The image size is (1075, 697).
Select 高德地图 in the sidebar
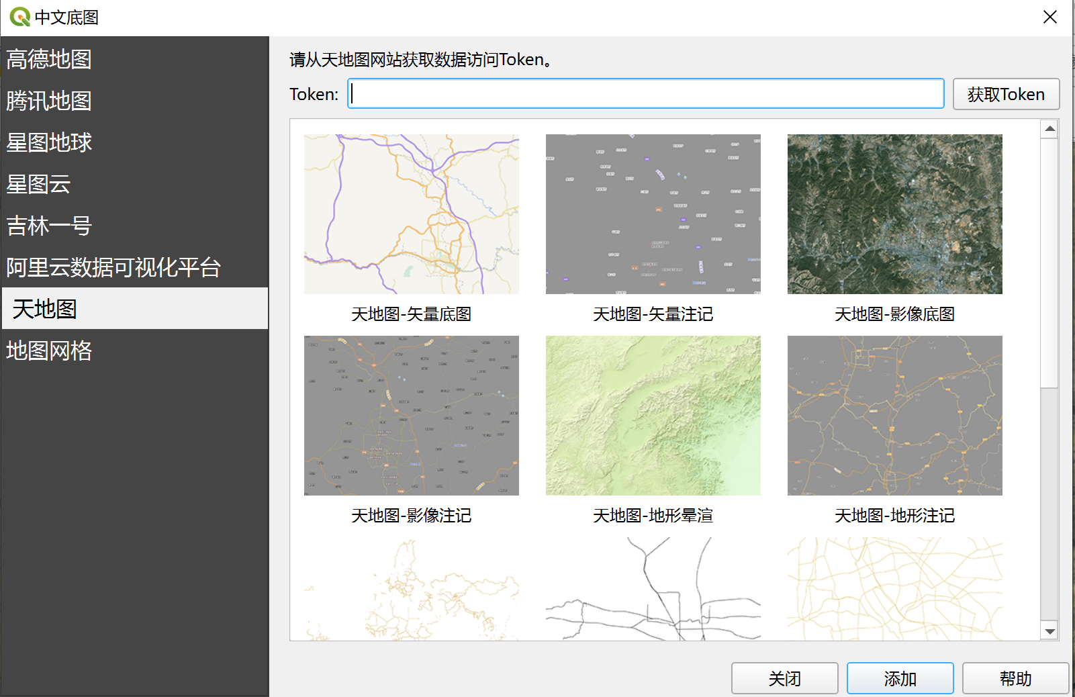(x=134, y=59)
